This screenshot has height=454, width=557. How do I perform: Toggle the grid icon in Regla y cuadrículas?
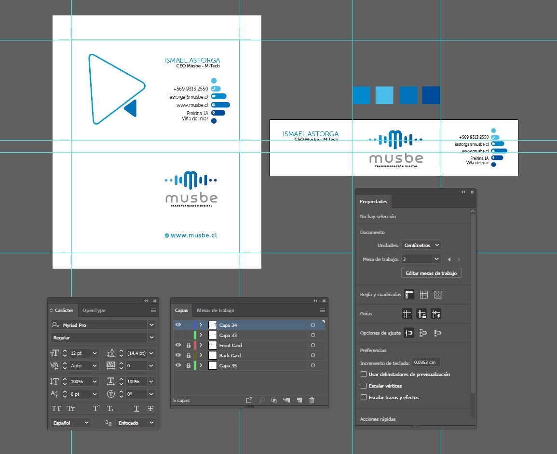(x=424, y=294)
